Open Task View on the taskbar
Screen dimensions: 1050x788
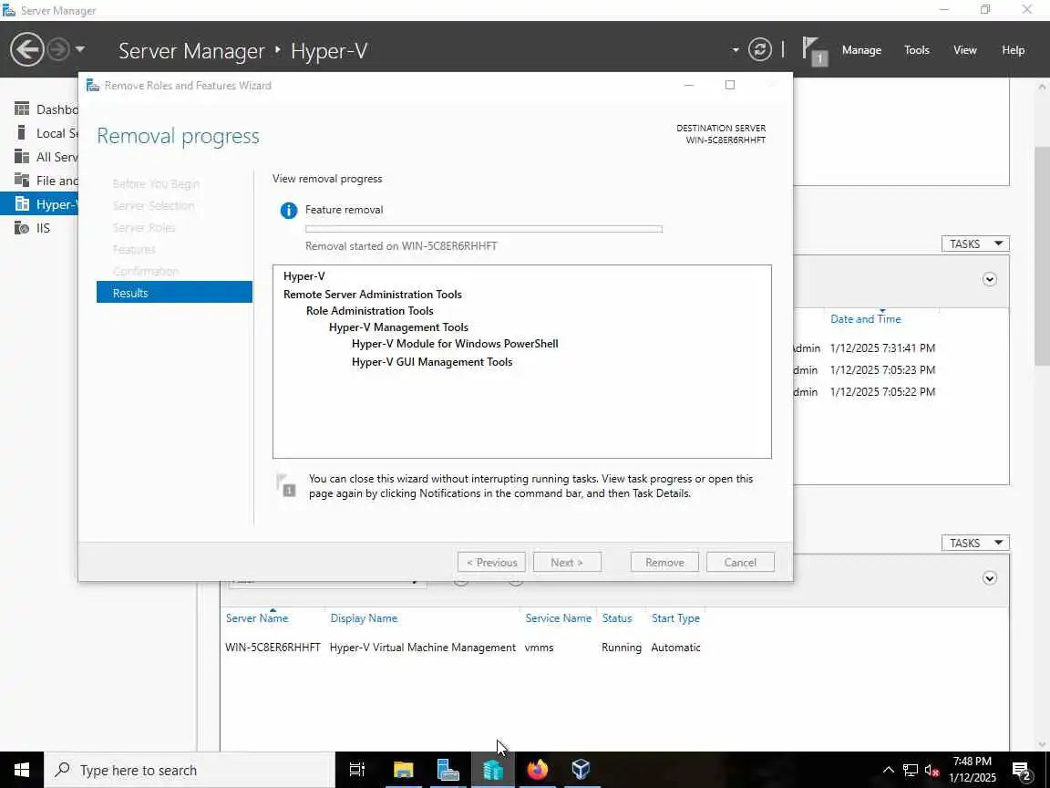point(357,770)
